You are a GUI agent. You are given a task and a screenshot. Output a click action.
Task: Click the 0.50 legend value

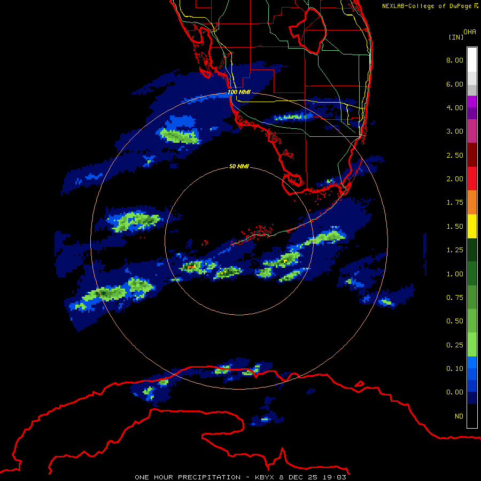click(x=455, y=321)
